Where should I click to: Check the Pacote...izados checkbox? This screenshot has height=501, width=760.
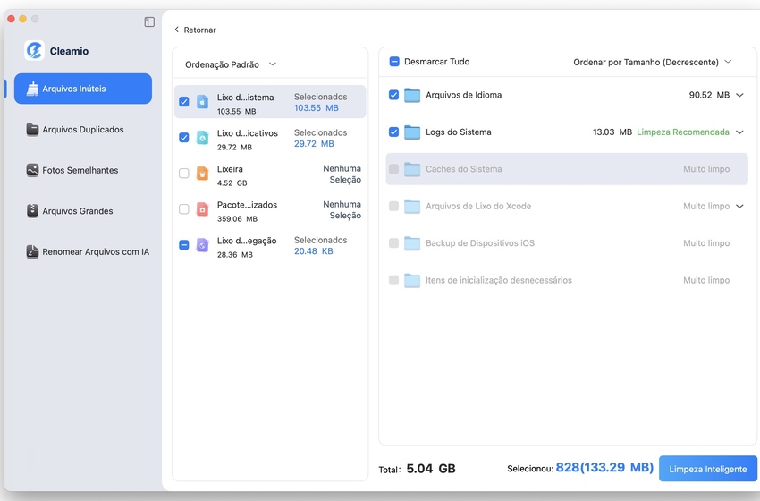[x=183, y=209]
